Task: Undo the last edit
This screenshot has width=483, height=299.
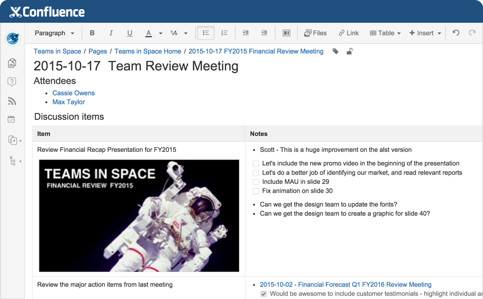Action: tap(456, 33)
